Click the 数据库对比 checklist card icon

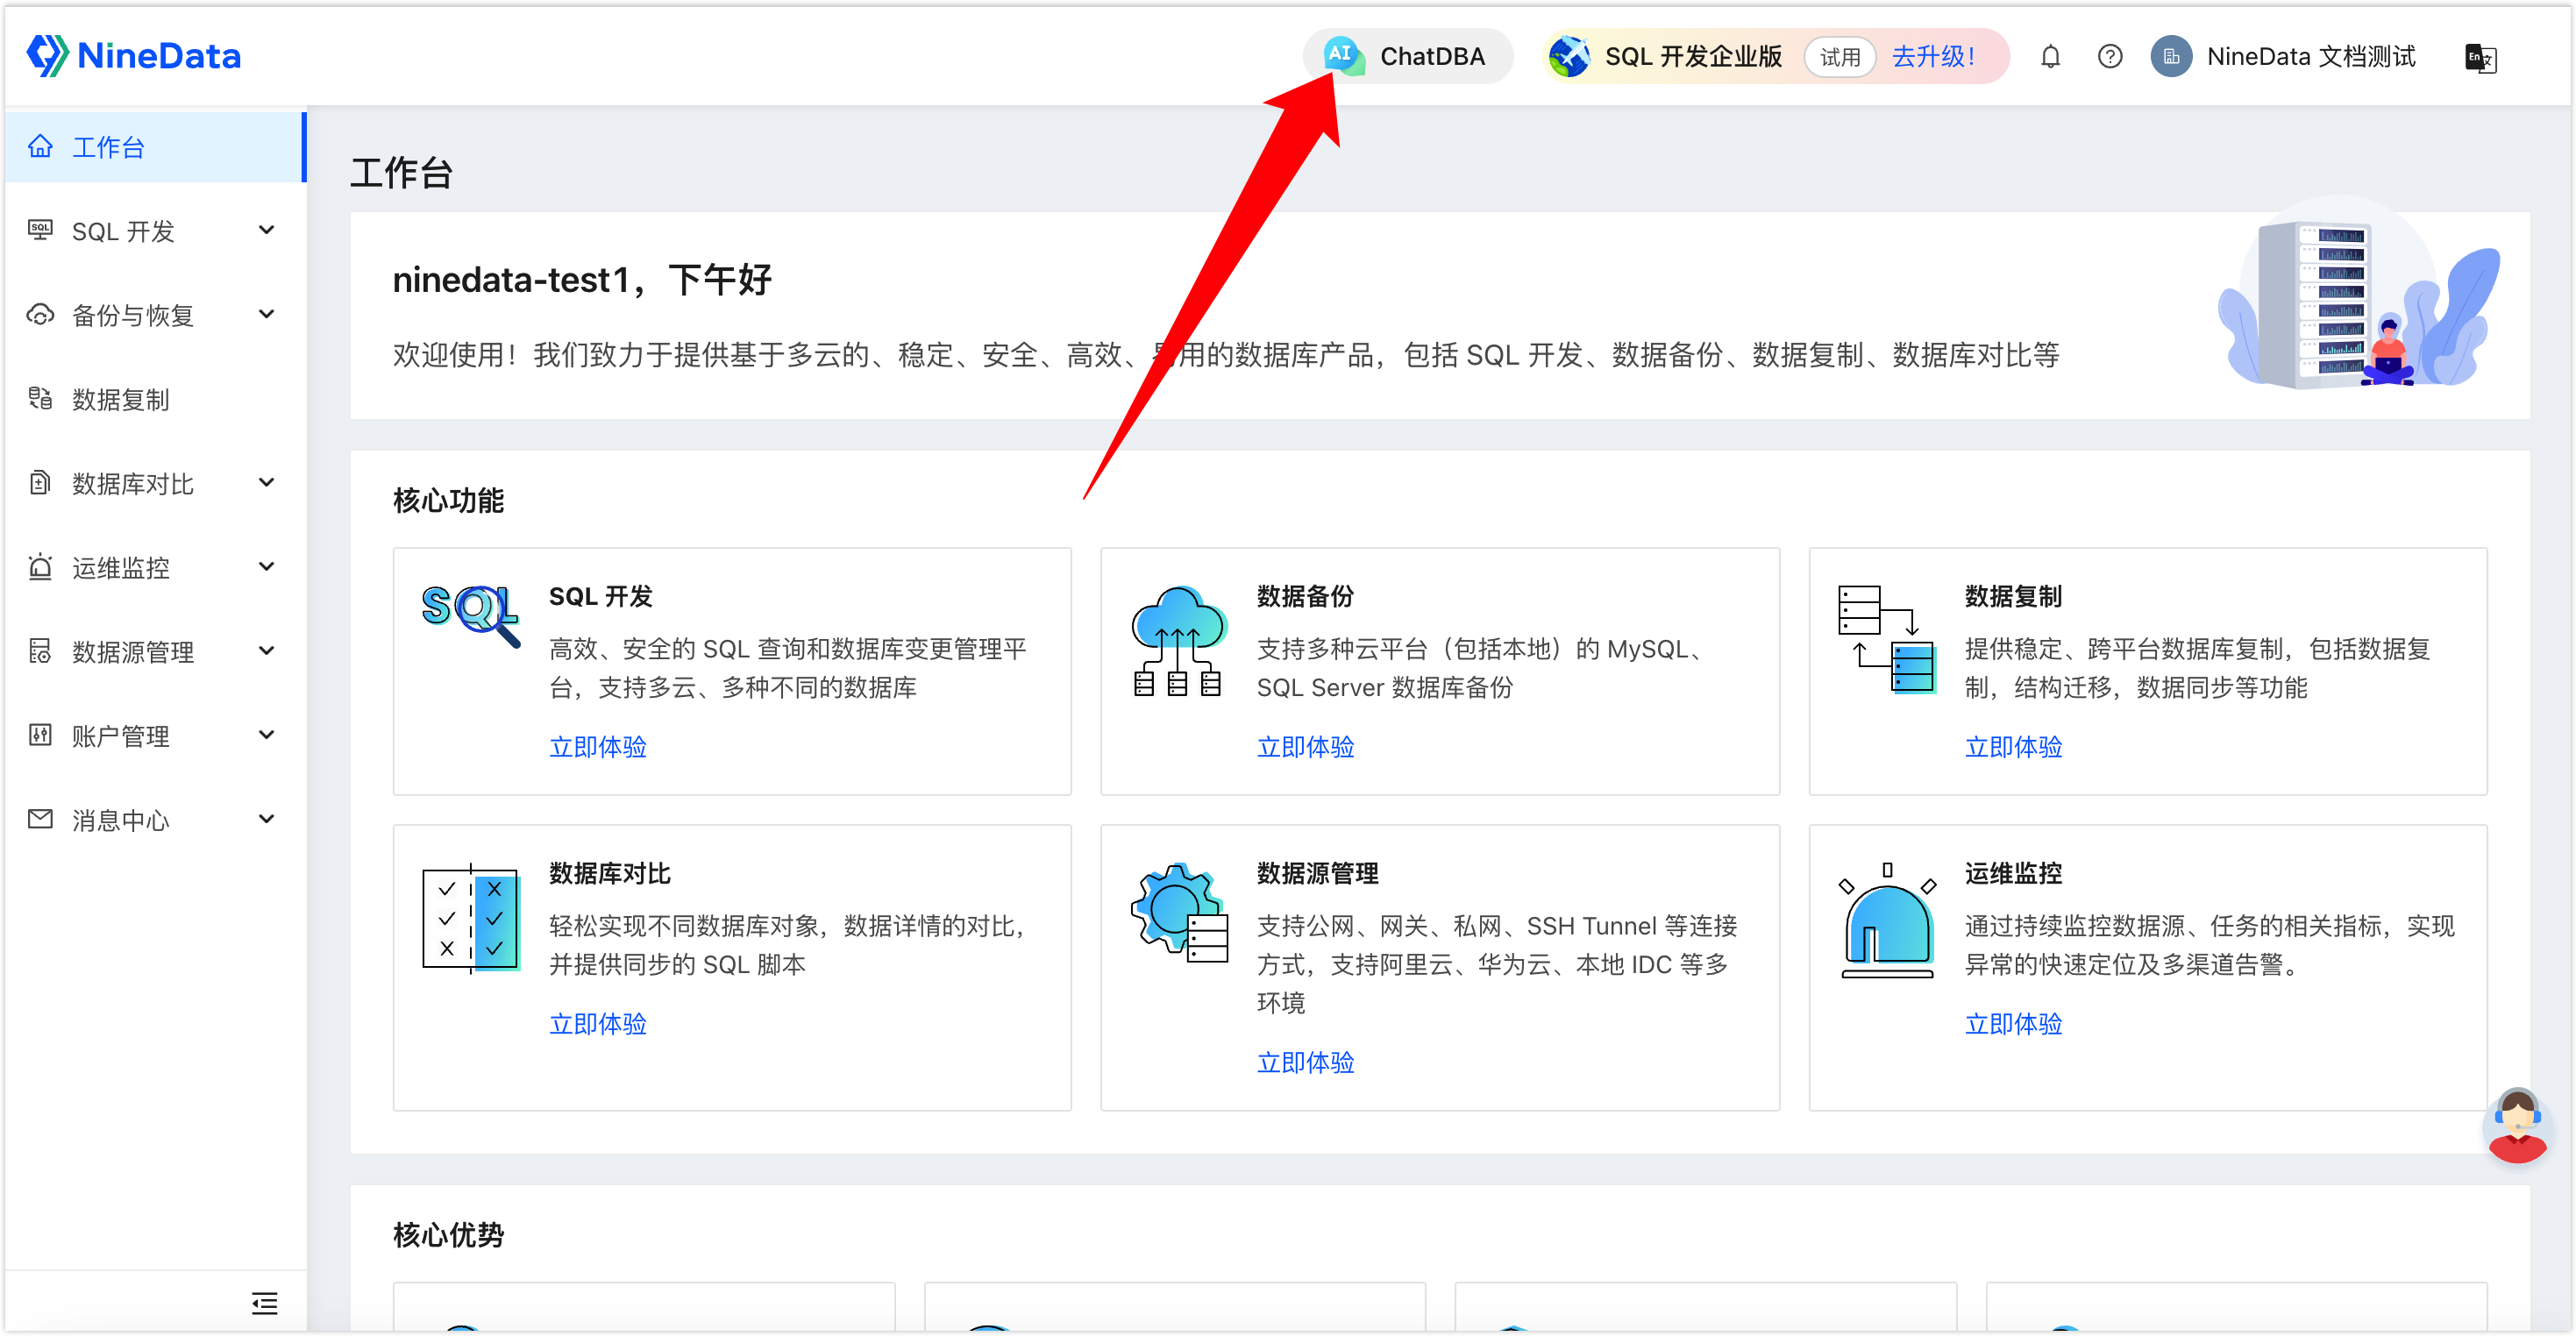[471, 918]
